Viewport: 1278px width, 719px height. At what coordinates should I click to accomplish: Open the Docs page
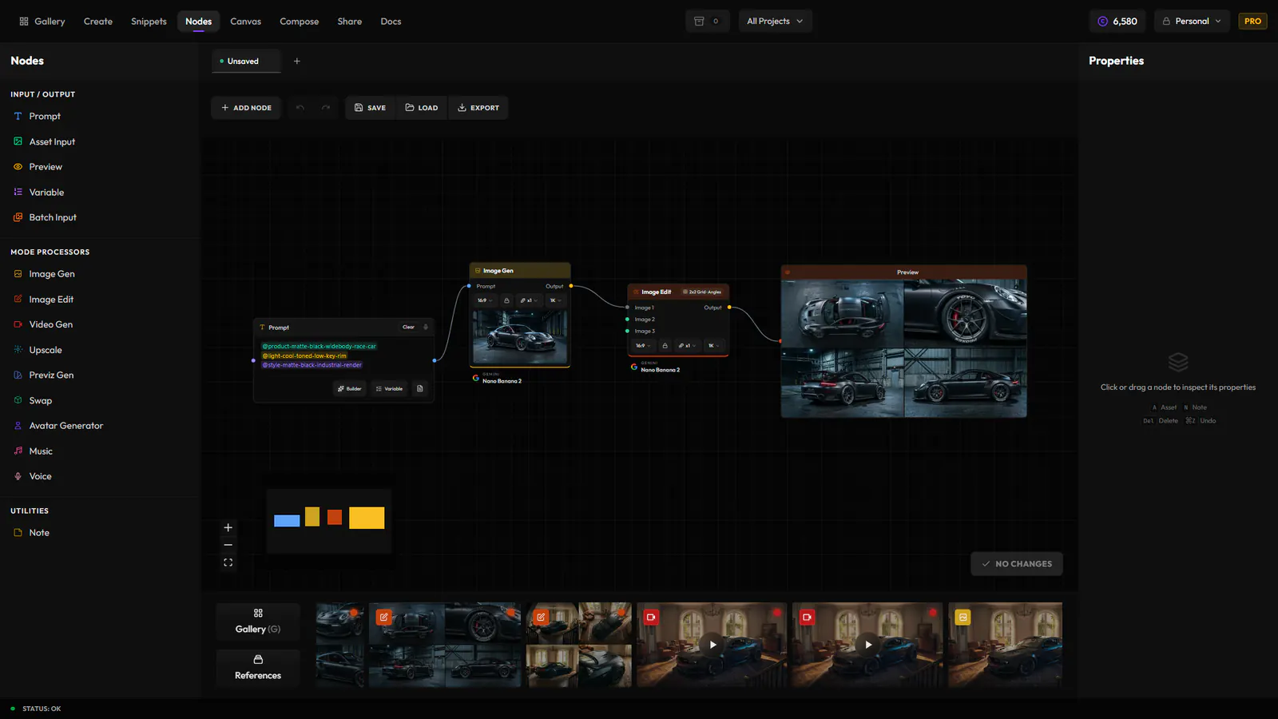(x=391, y=22)
